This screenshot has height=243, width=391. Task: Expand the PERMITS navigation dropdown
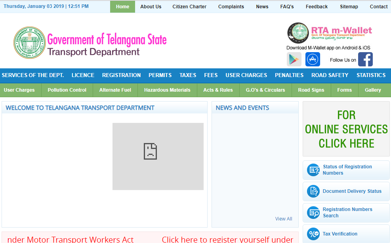[x=160, y=75]
